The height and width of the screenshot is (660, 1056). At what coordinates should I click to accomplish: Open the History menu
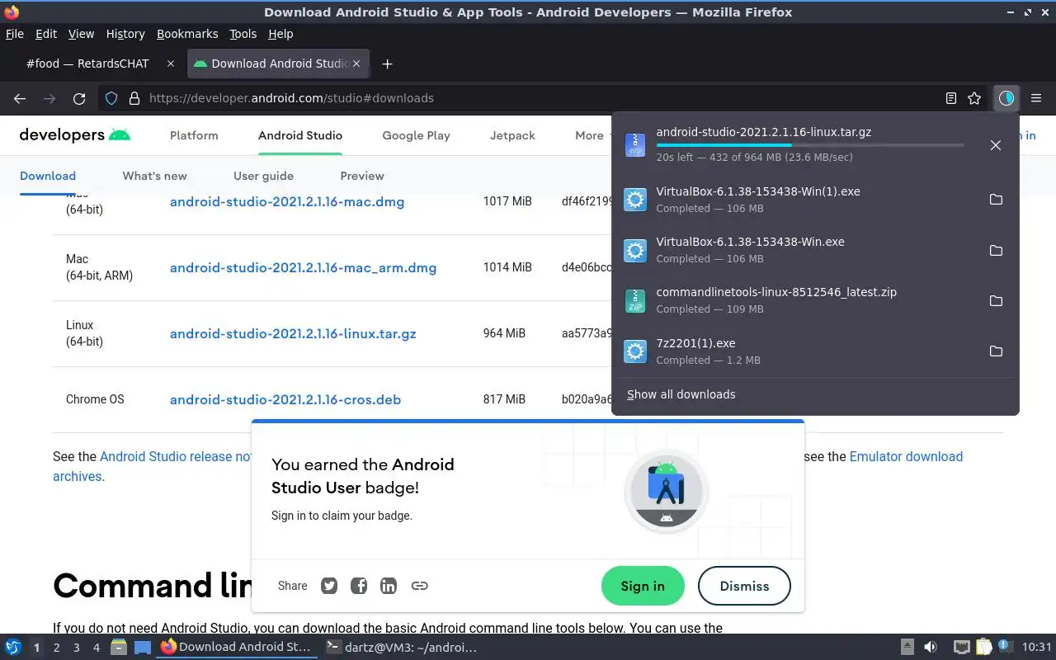click(125, 34)
